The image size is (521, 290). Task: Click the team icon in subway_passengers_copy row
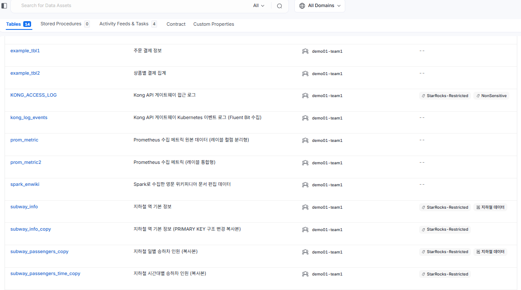click(x=305, y=252)
